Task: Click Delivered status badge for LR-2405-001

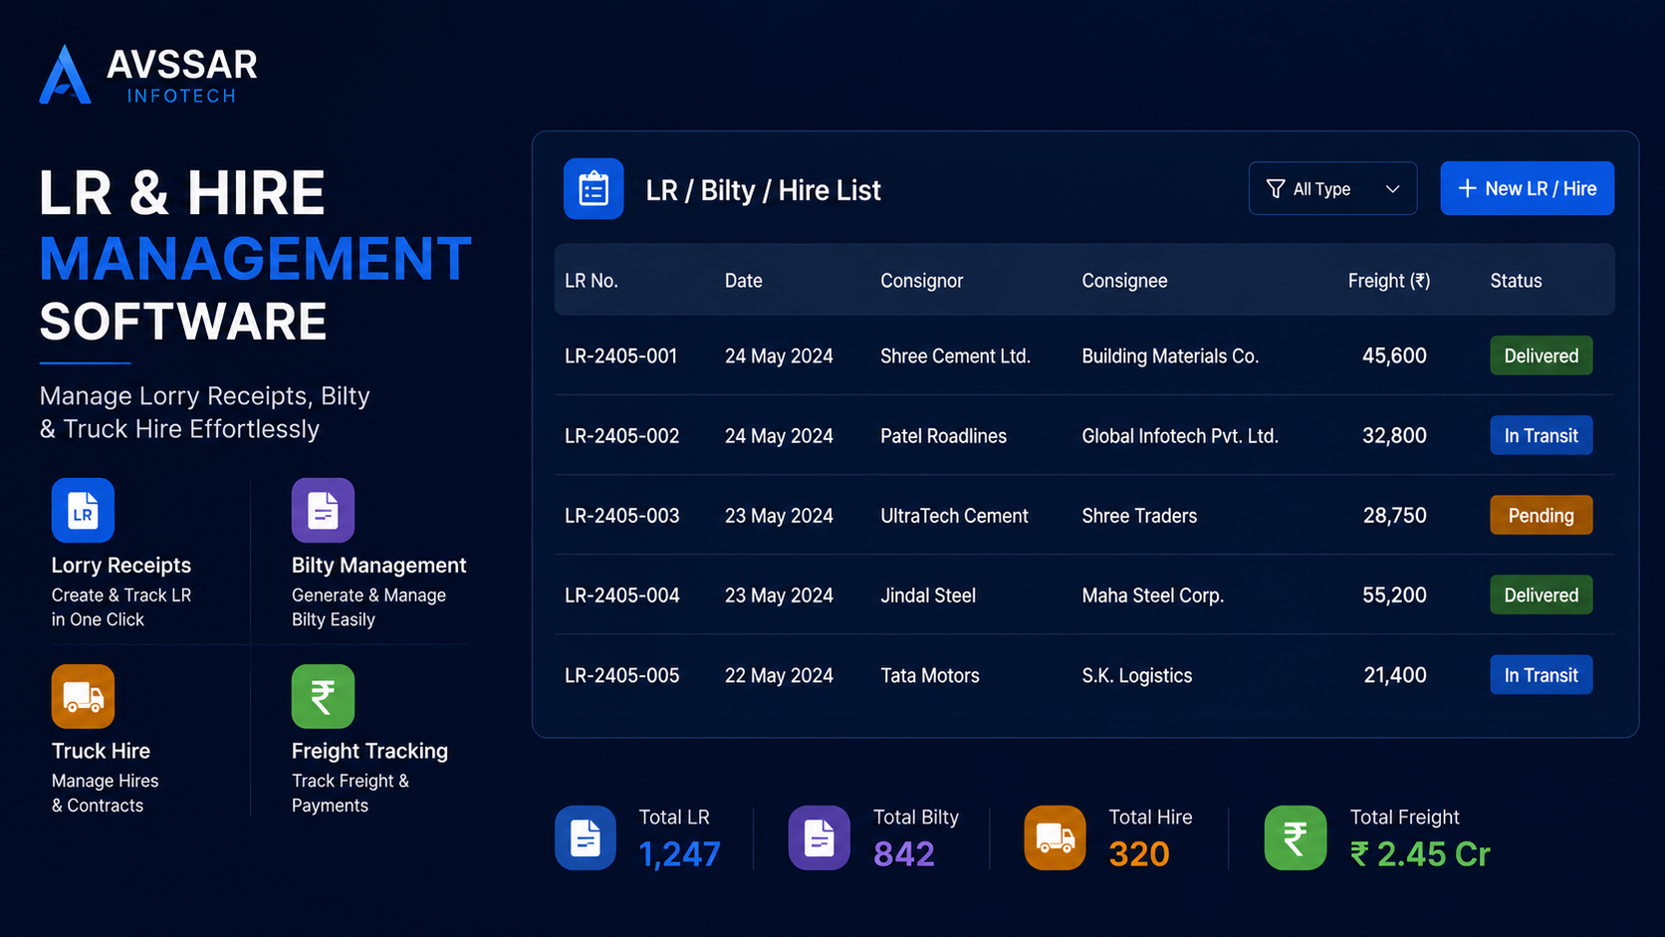Action: [1541, 355]
